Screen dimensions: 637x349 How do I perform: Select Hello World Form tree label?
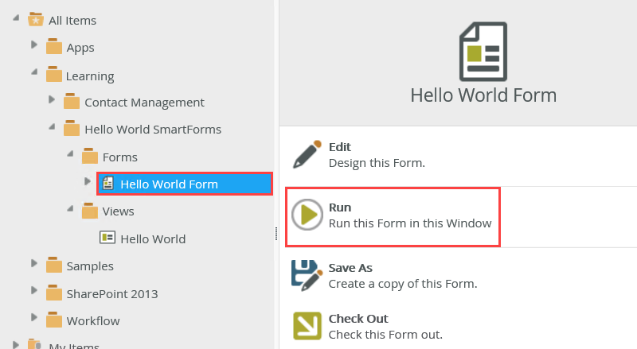pyautogui.click(x=169, y=184)
